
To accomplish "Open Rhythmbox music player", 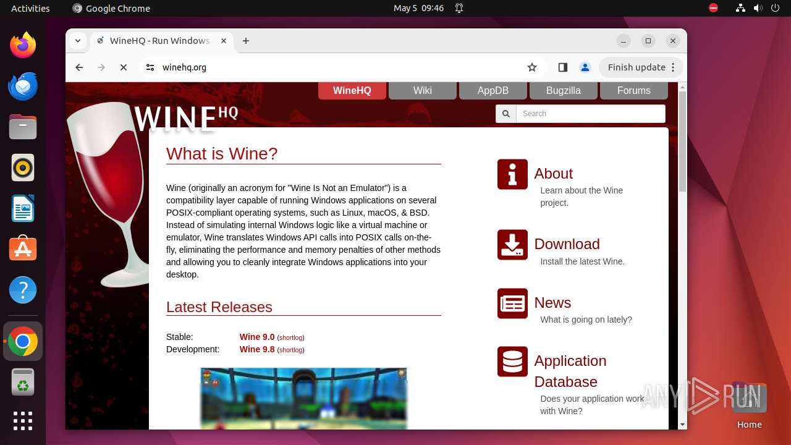I will 23,167.
